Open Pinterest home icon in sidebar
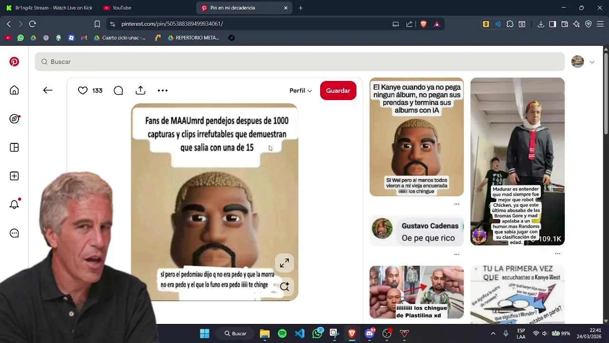 click(x=14, y=91)
